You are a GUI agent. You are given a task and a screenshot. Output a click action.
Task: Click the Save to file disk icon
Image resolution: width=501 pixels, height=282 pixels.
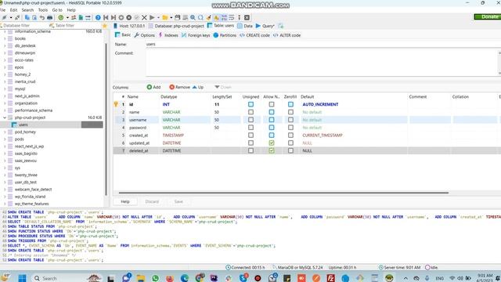[x=178, y=17]
